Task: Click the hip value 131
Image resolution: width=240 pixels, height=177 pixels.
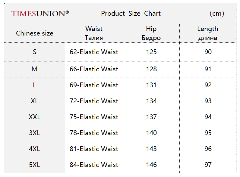Action: pyautogui.click(x=151, y=85)
